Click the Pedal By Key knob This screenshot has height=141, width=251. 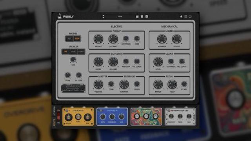[184, 84]
